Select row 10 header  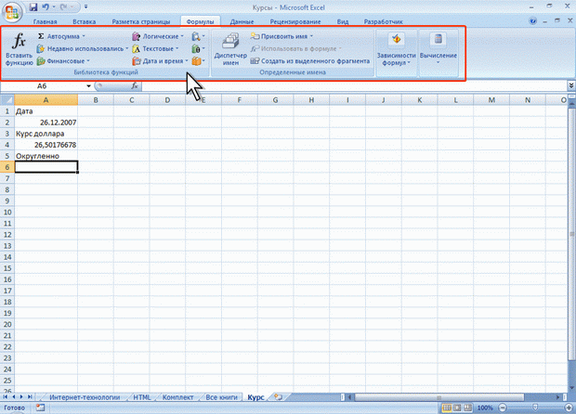point(7,213)
